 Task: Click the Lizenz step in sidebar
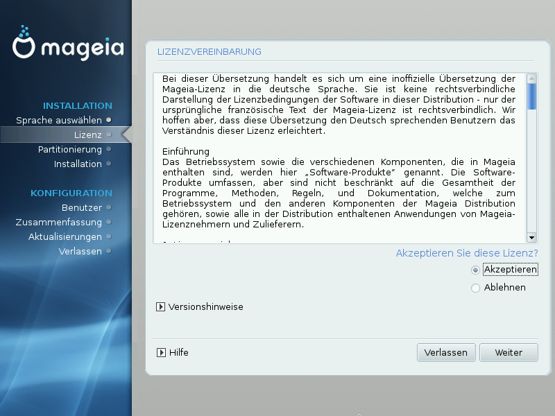click(88, 135)
